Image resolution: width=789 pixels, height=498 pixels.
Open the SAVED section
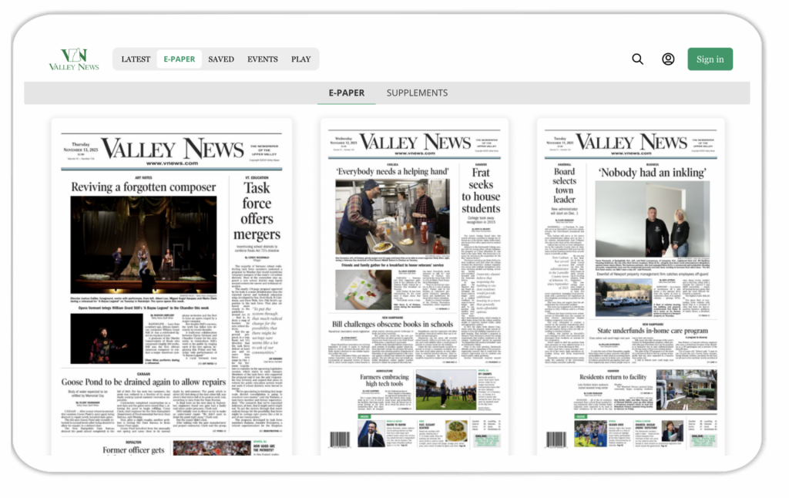click(221, 59)
